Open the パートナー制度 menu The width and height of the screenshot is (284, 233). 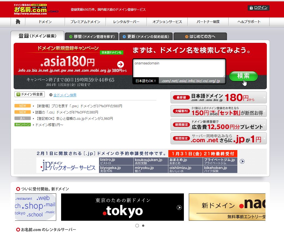point(208,22)
